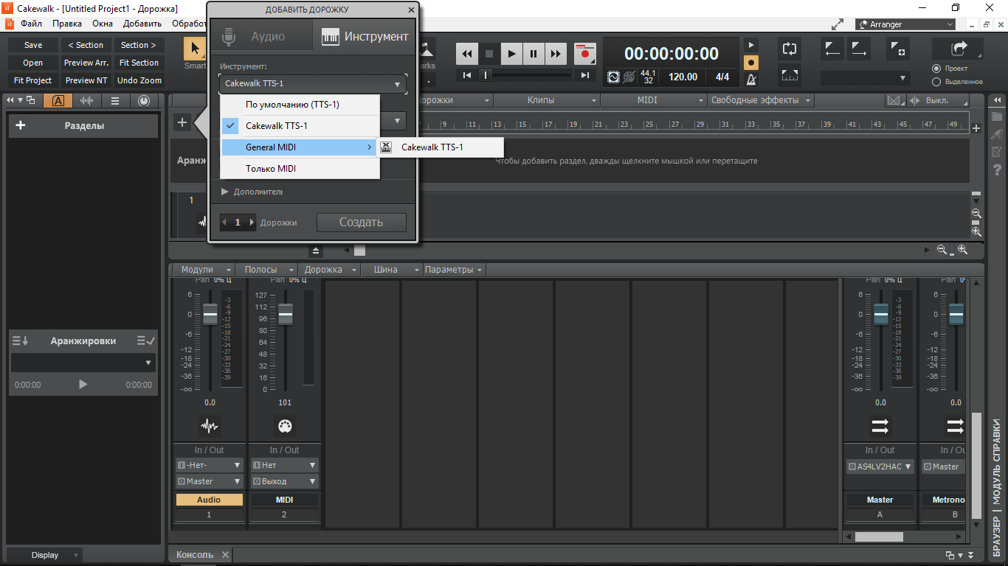
Task: Toggle the metronome during recording
Action: pos(751,62)
